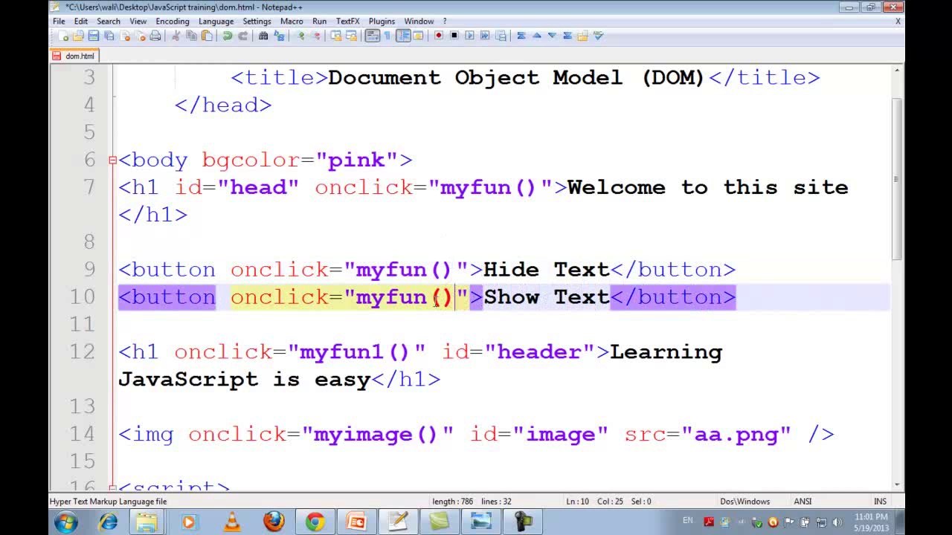Open the View menu
Image resolution: width=952 pixels, height=535 pixels.
pos(138,22)
